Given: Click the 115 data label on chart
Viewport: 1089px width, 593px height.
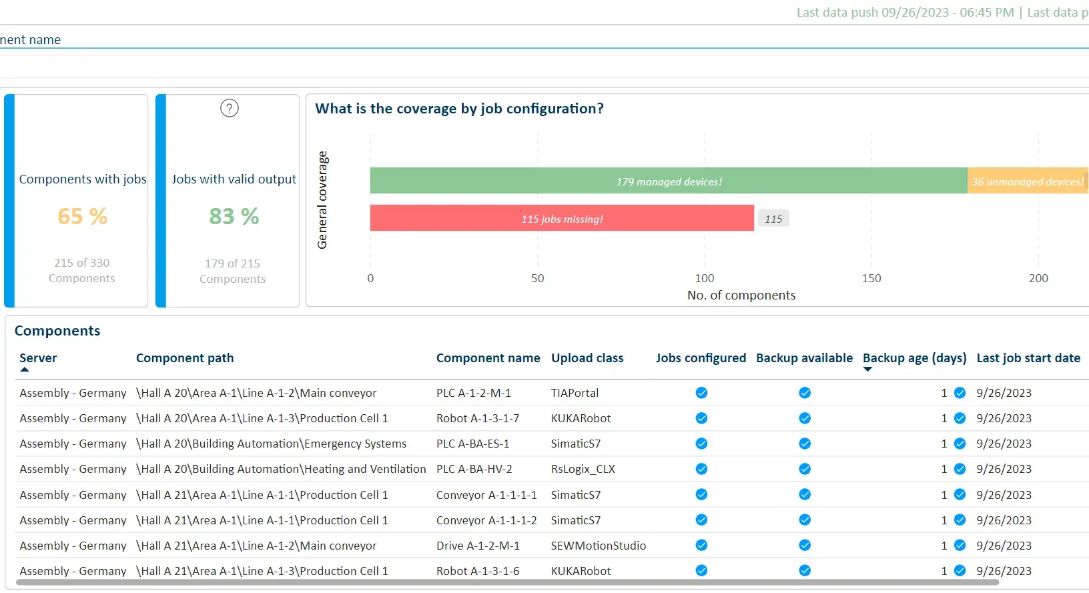Looking at the screenshot, I should (773, 219).
